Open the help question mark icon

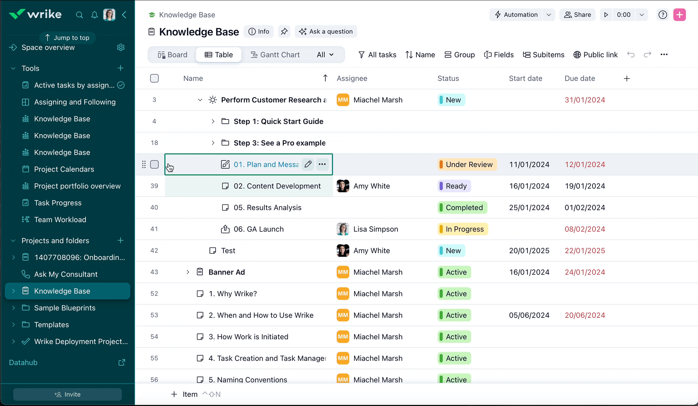pos(663,15)
